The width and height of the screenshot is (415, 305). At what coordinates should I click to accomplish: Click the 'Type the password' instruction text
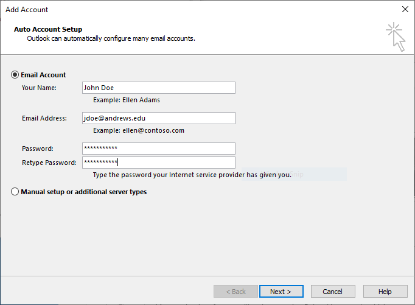tap(192, 175)
